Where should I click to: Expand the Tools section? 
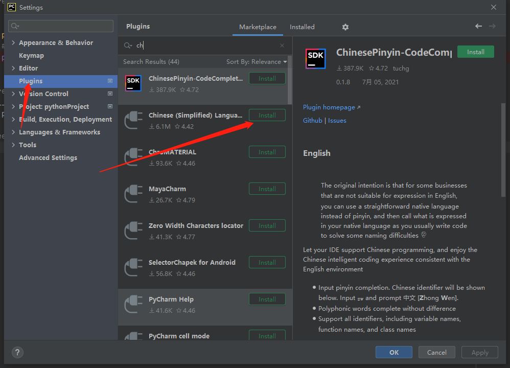pos(13,145)
